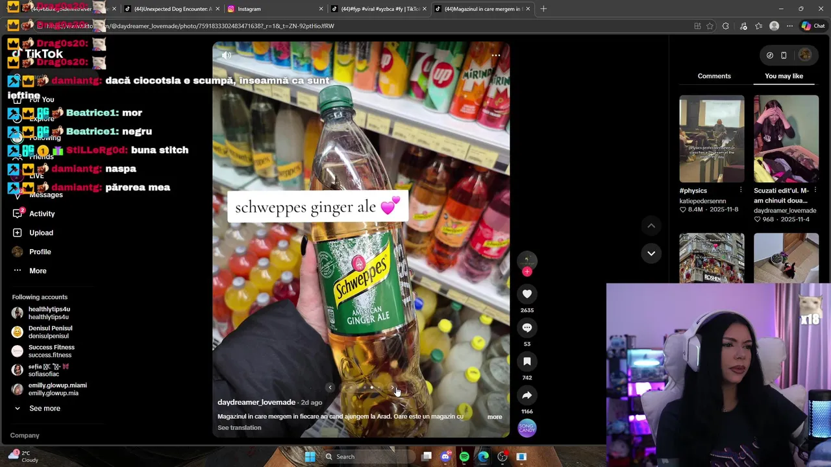Close the Instagram browser tab
Image resolution: width=831 pixels, height=467 pixels.
(x=321, y=9)
